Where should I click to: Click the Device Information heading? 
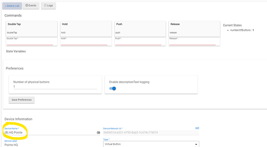(19, 119)
